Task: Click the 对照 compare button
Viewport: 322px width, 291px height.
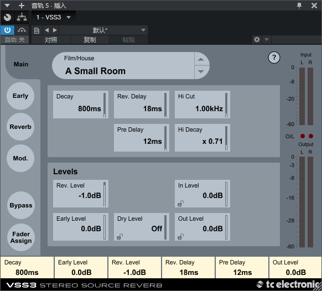Action: point(51,40)
